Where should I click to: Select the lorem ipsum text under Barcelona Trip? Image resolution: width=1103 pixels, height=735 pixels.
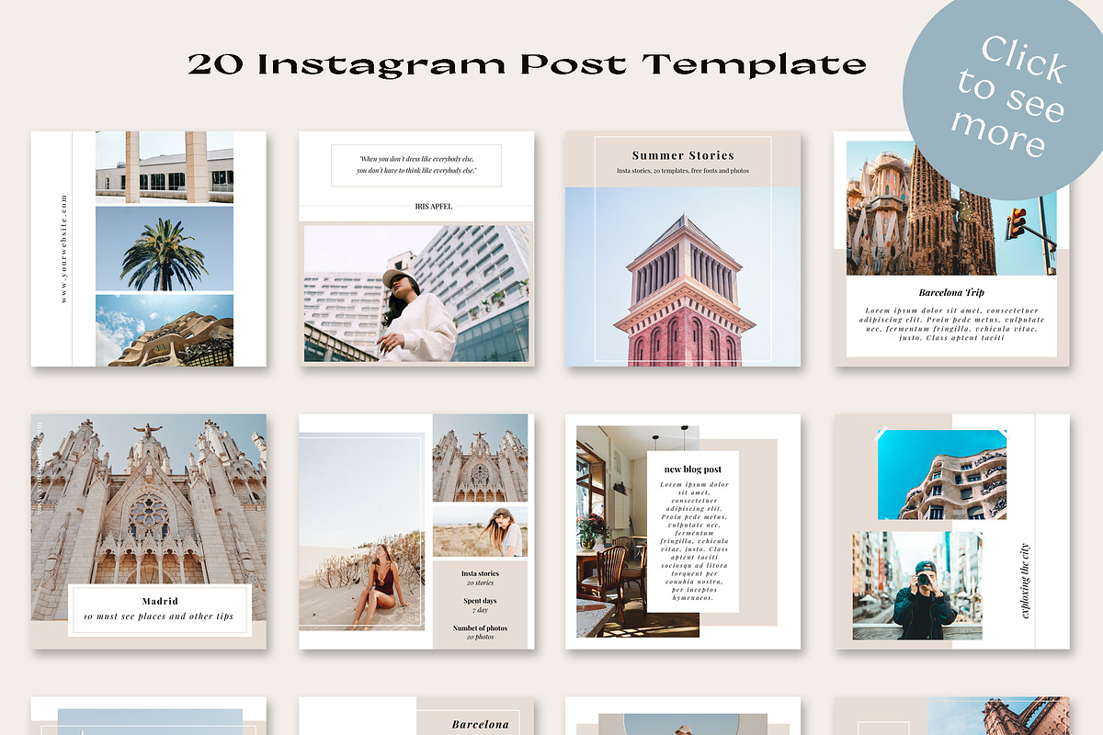pos(951,324)
